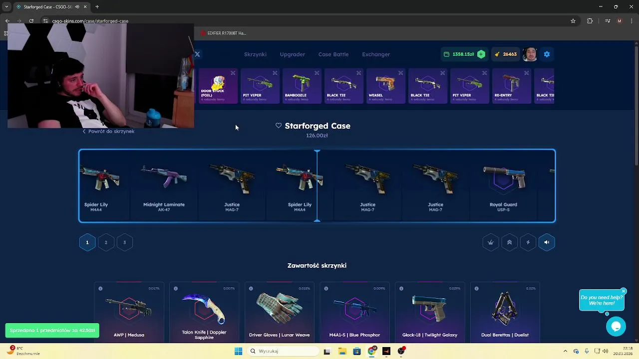639x359 pixels.
Task: Open Chrome three-dot menu
Action: pyautogui.click(x=632, y=21)
